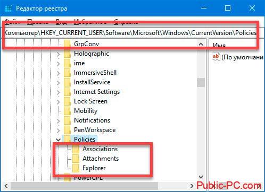Click the Associations folder icon
This screenshot has height=192, width=265.
pos(76,149)
